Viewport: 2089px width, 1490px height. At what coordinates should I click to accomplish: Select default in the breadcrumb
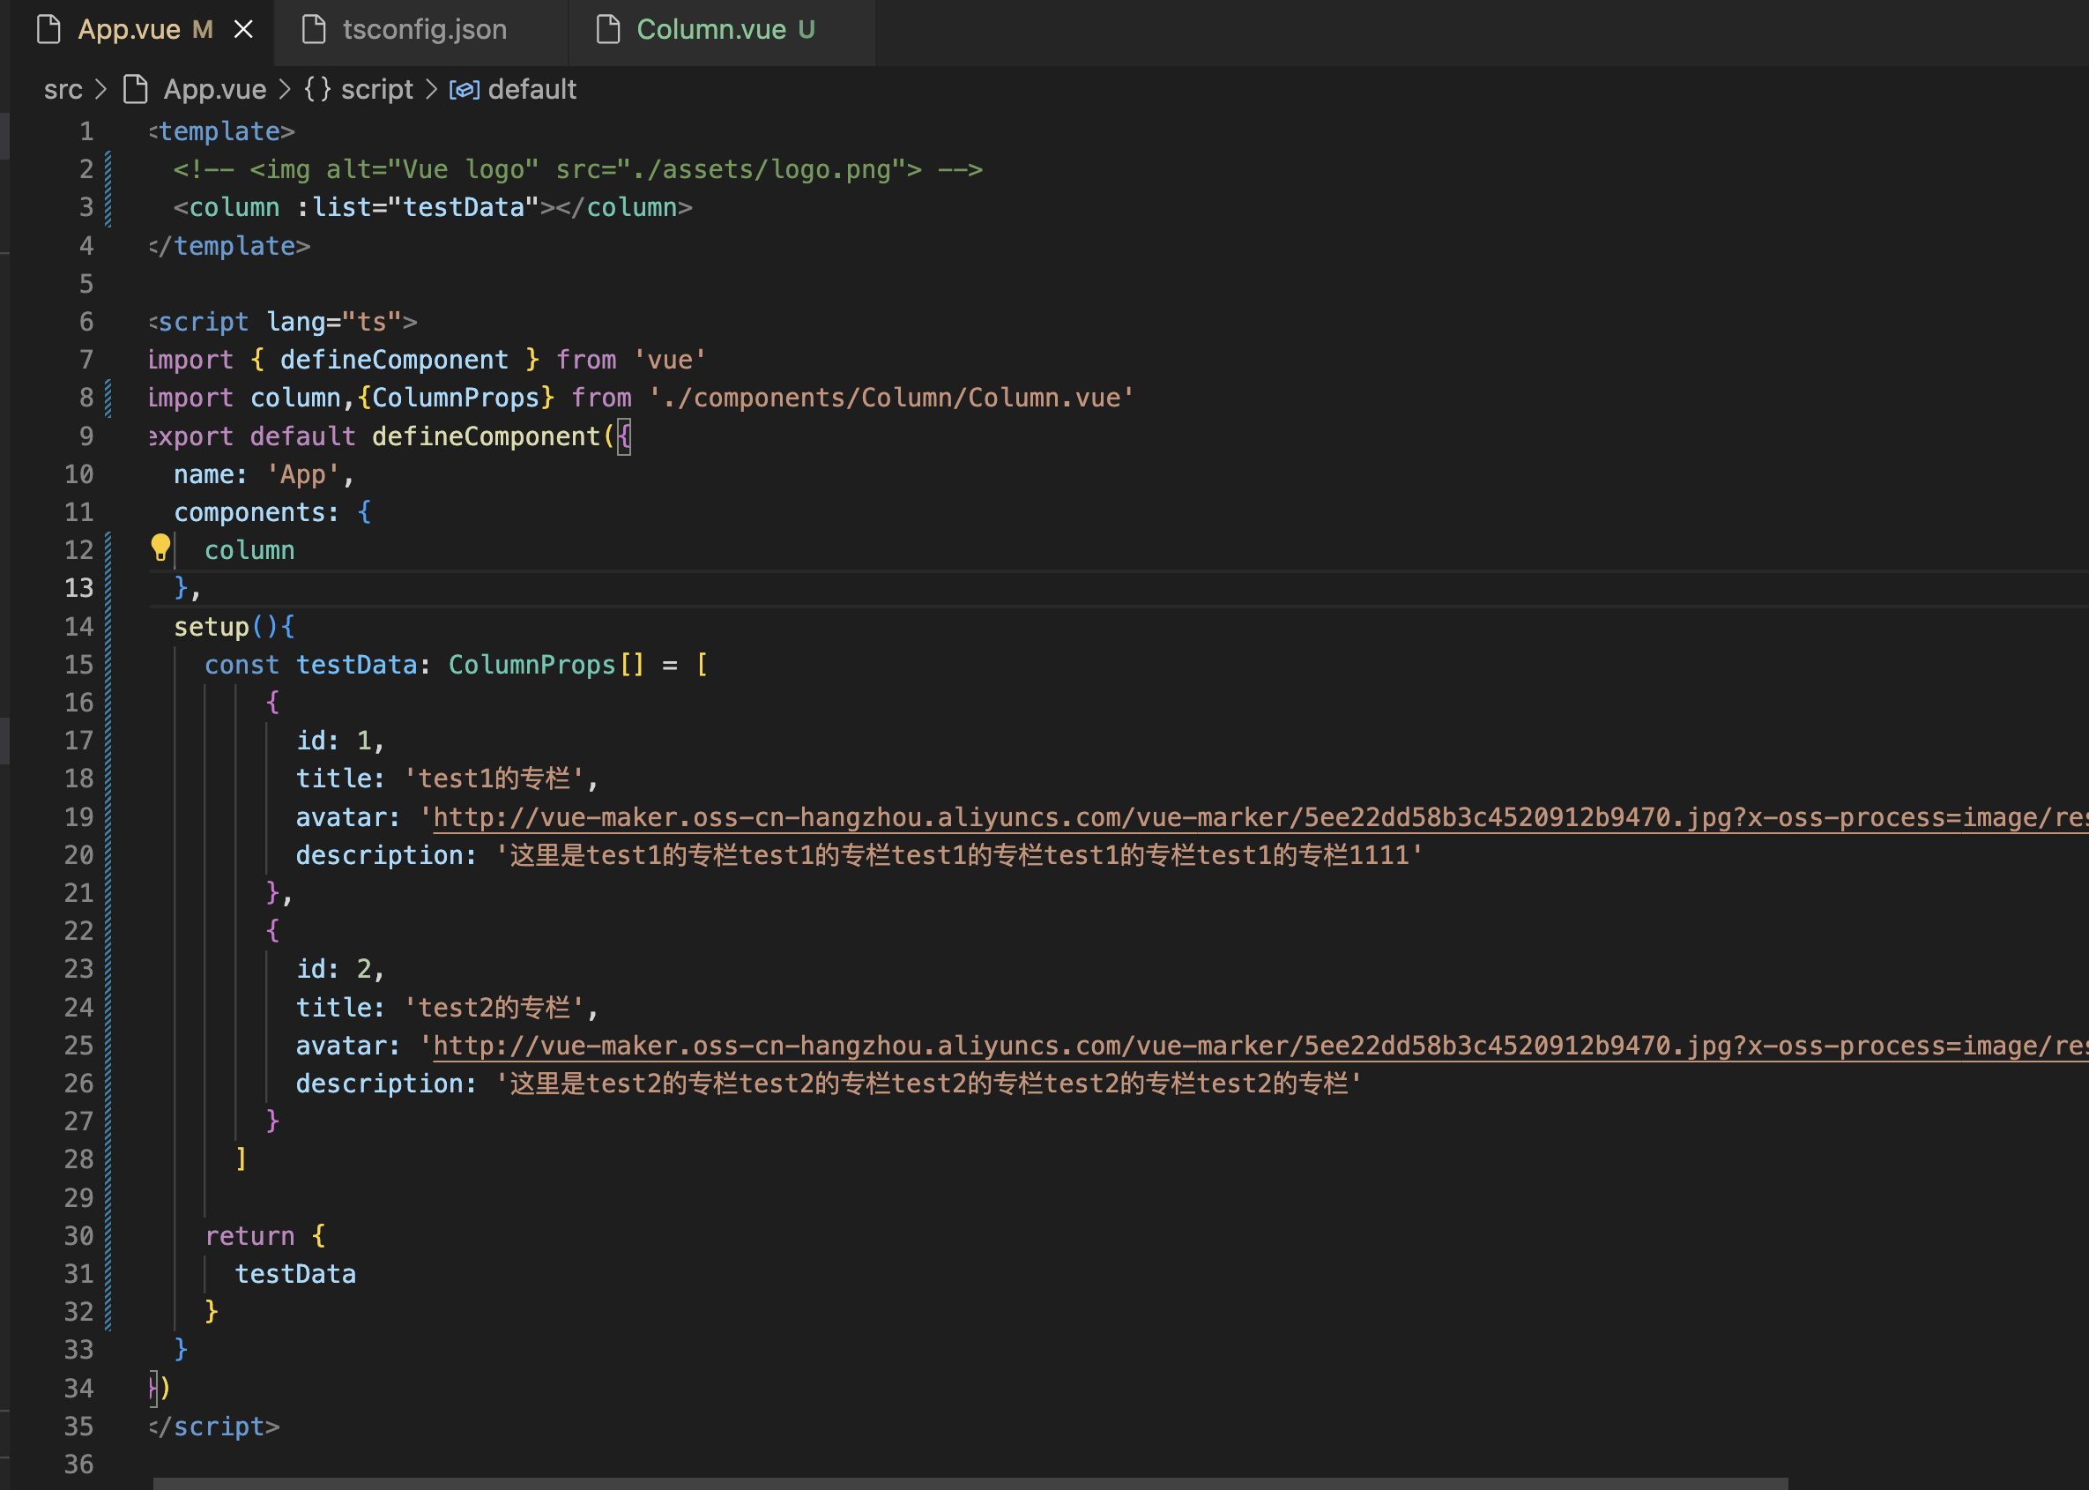tap(532, 89)
